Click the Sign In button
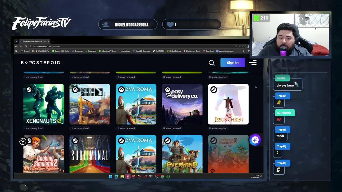 pyautogui.click(x=232, y=63)
